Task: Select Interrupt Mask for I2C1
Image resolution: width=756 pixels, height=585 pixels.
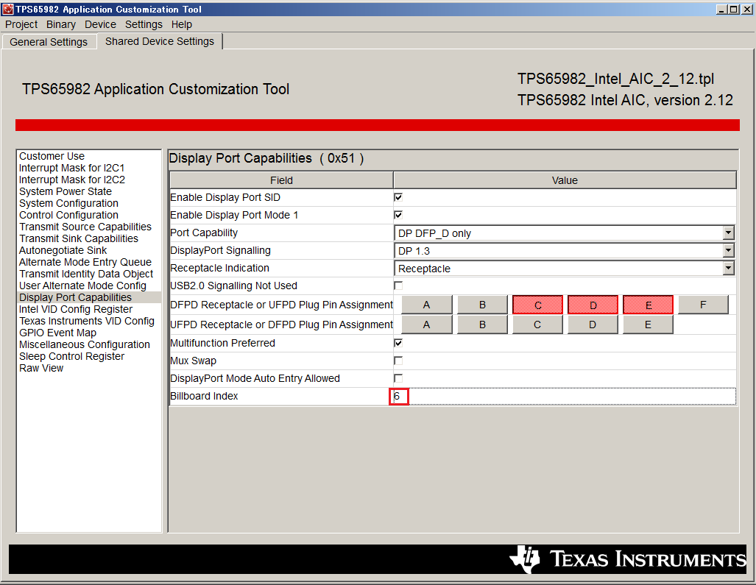Action: coord(71,169)
